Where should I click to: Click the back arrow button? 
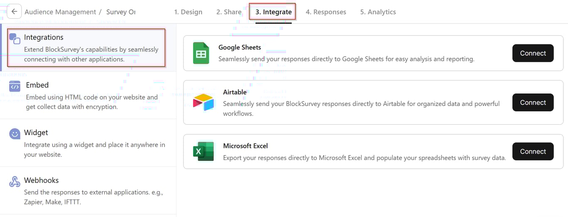click(14, 12)
